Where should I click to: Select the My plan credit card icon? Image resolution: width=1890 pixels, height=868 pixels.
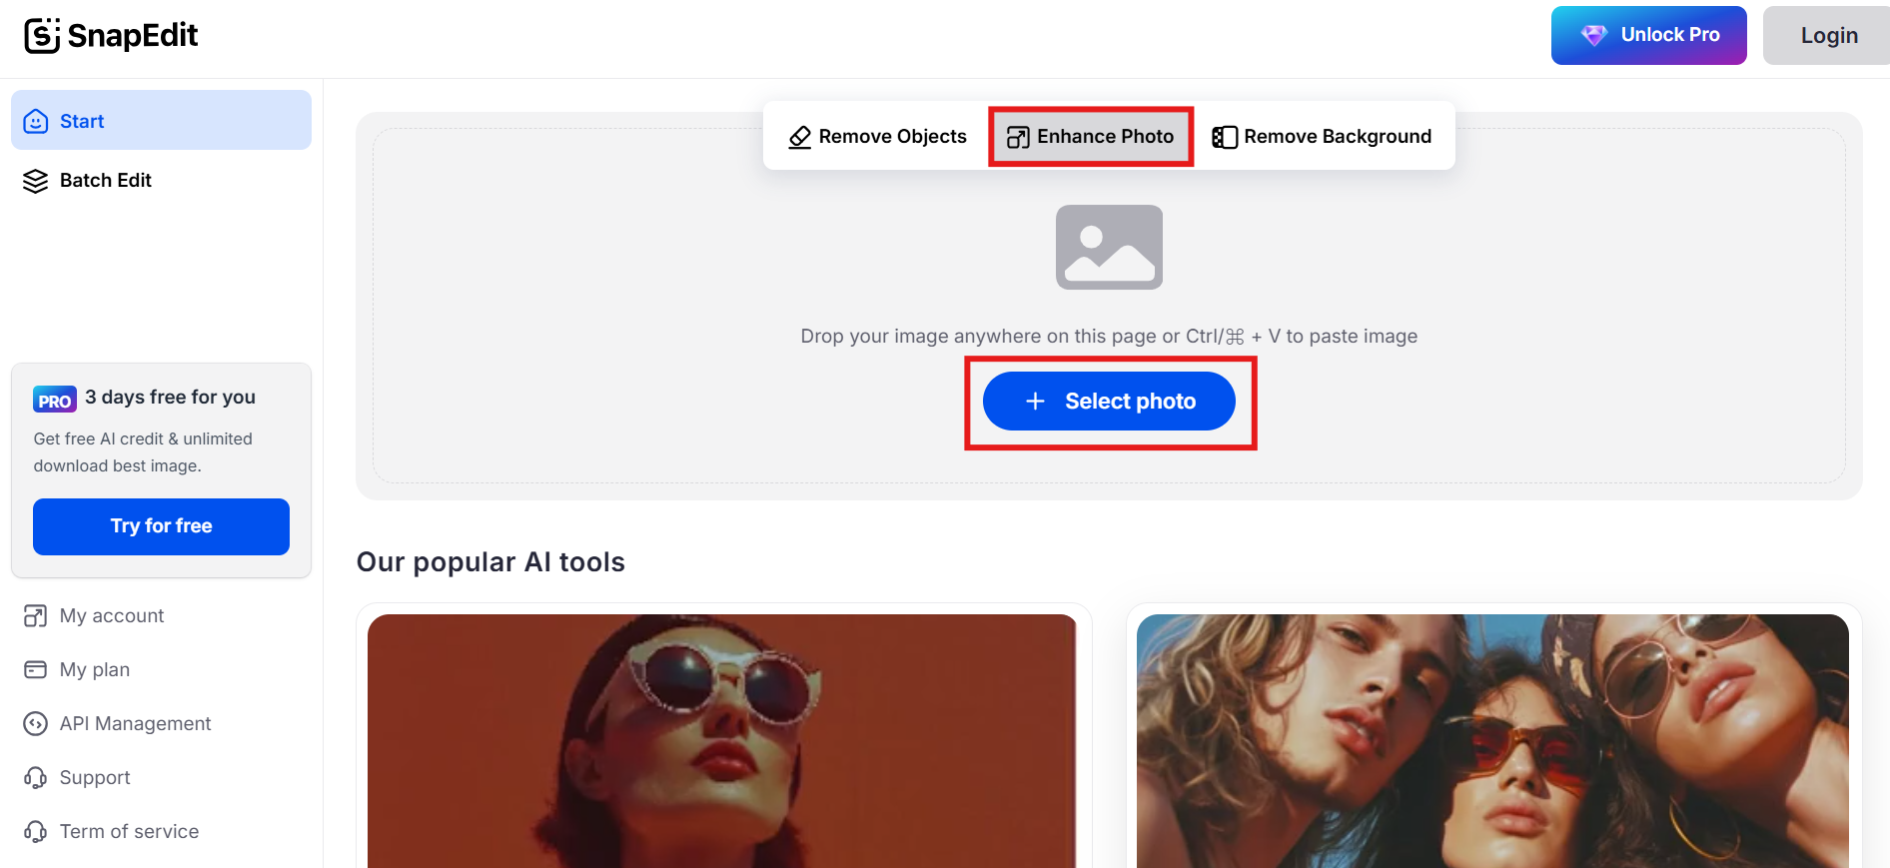tap(35, 669)
